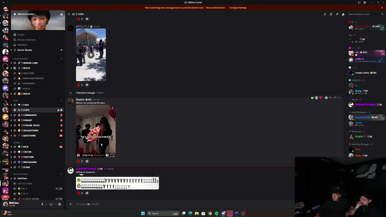This screenshot has width=386, height=217.
Task: Open input device dropdown next to microphone
Action: click(46, 204)
